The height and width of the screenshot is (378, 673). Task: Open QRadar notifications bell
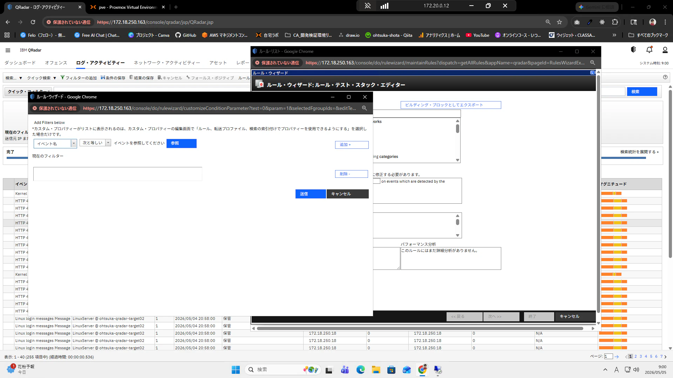coord(649,50)
